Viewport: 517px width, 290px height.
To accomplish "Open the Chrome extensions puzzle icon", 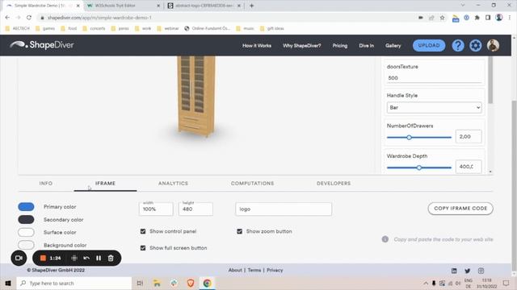I will pos(477,18).
